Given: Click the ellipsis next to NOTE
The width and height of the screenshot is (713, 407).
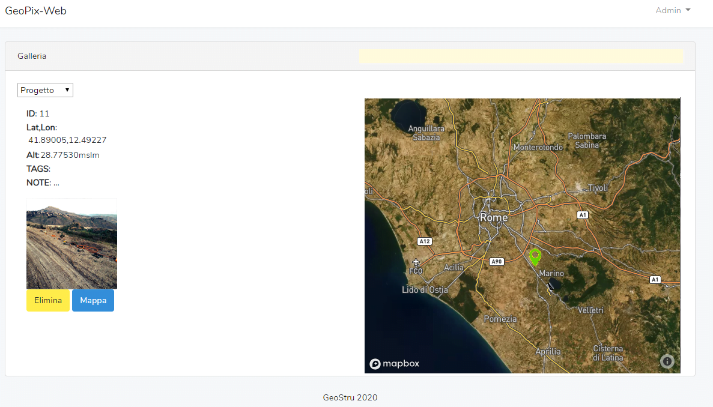Looking at the screenshot, I should pyautogui.click(x=57, y=182).
